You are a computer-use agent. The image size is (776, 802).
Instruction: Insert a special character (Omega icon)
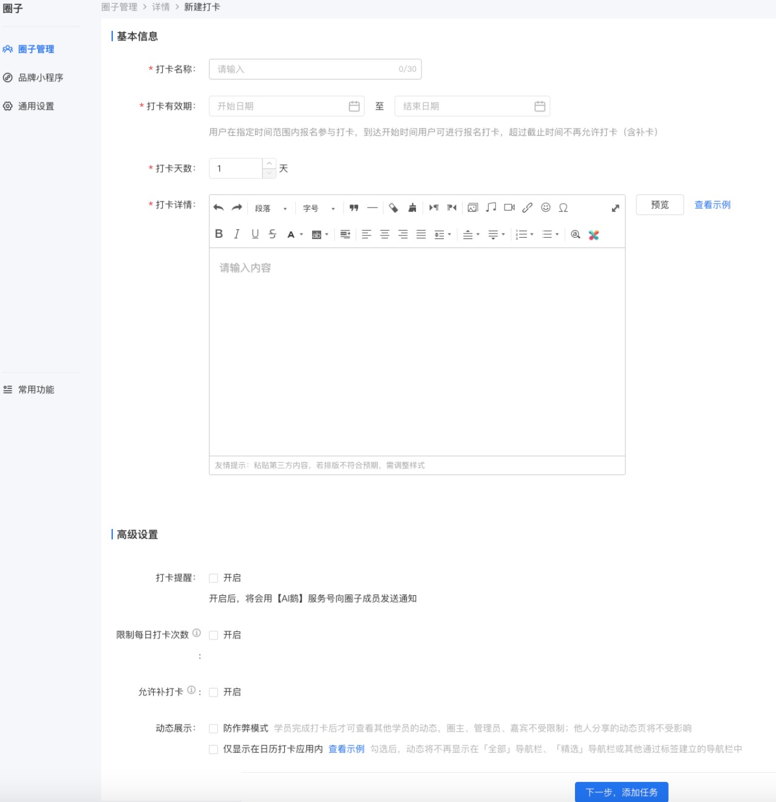click(x=563, y=207)
